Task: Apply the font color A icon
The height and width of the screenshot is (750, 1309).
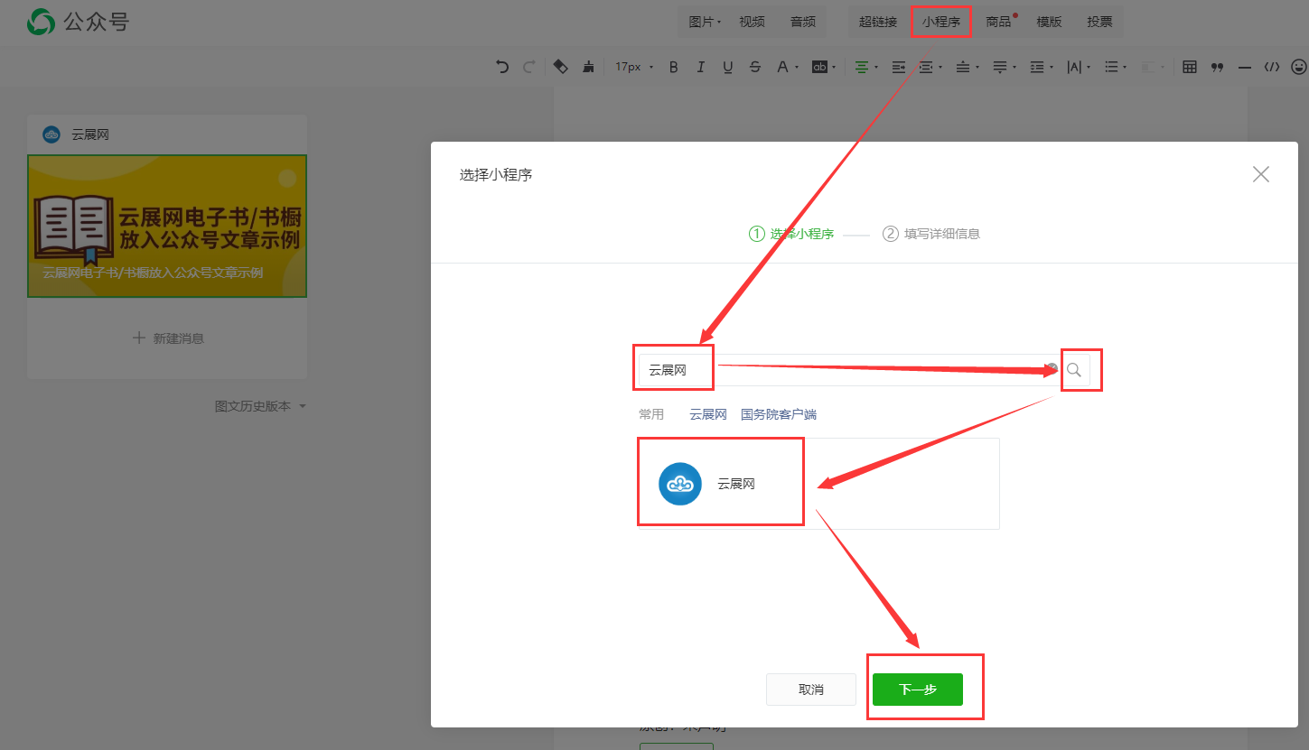Action: tap(782, 67)
